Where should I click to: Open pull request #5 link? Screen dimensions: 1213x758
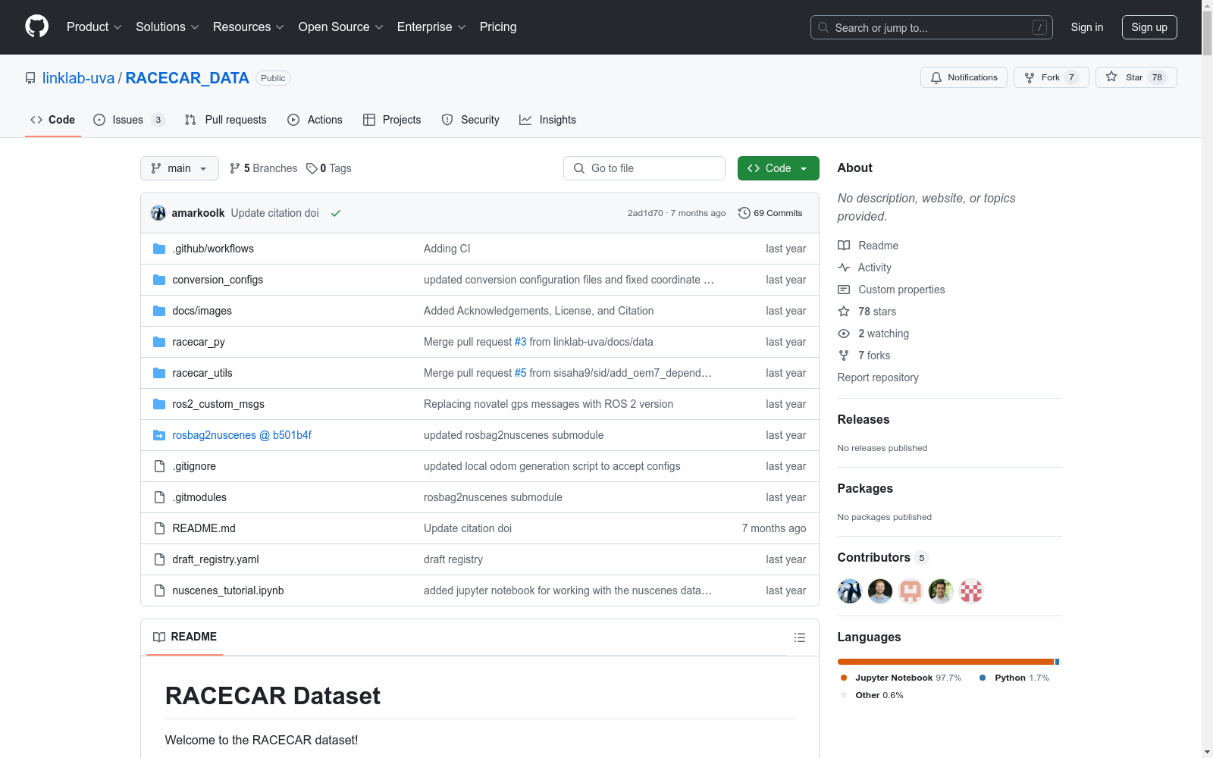[x=520, y=373]
